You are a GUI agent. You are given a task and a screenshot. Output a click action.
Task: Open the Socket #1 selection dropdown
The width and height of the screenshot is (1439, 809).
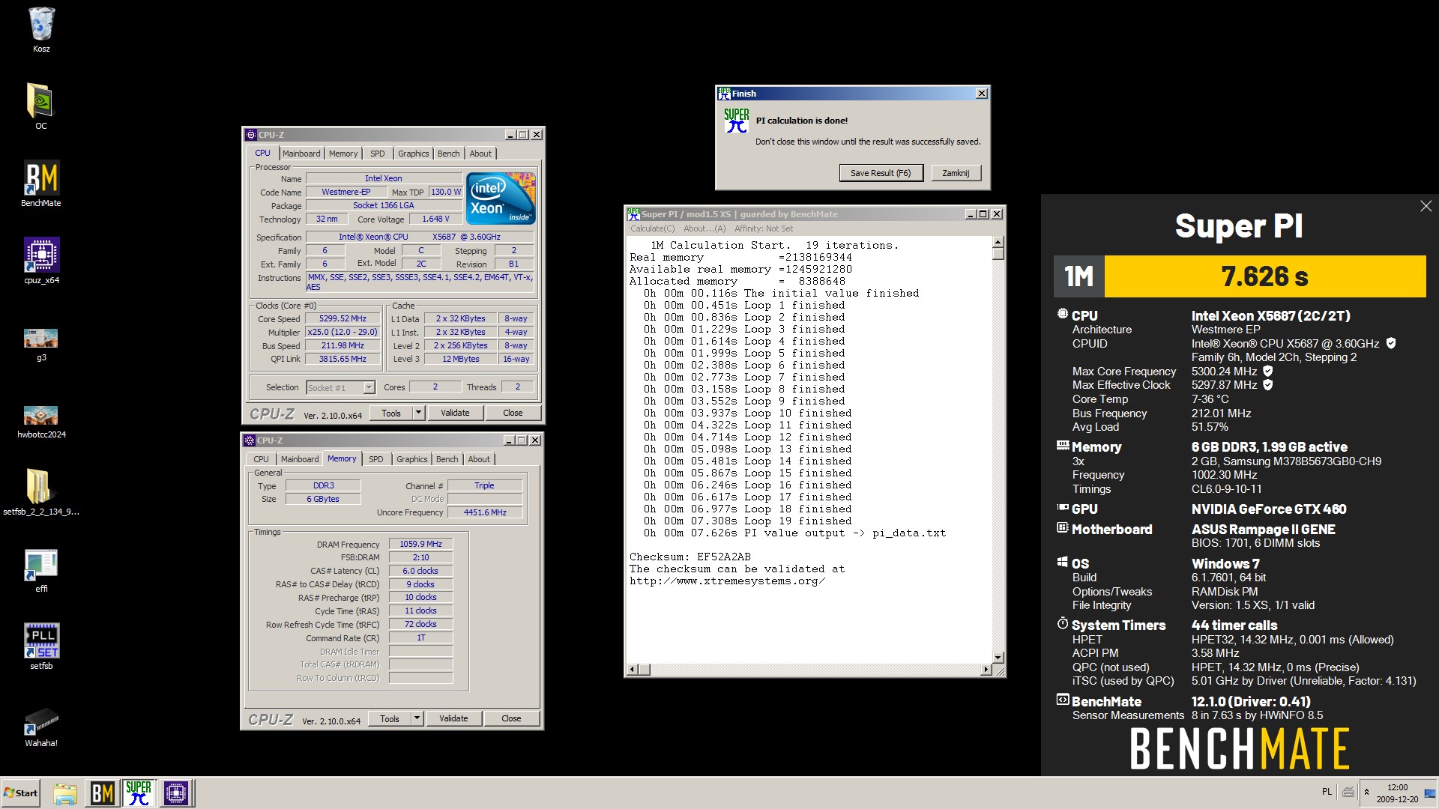point(341,387)
